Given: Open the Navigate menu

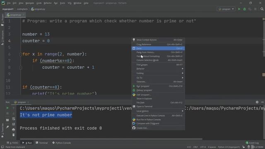Looking at the screenshot, I should pos(29,3).
